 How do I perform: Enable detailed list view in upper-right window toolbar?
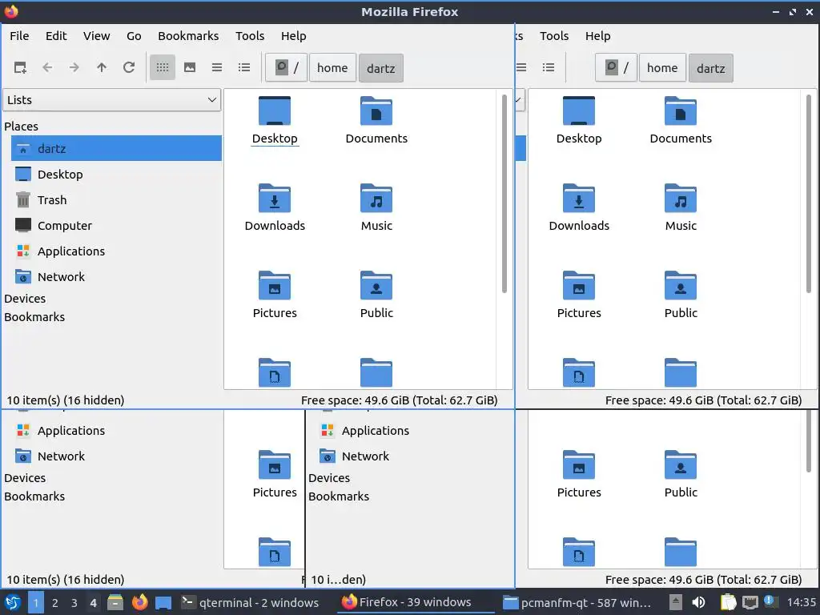click(x=549, y=67)
